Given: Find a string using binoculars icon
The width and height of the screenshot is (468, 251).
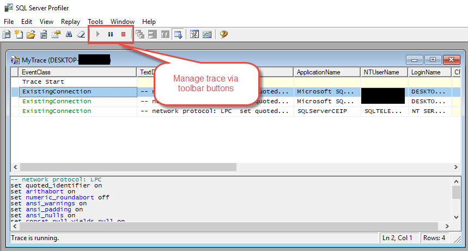Looking at the screenshot, I should [69, 35].
